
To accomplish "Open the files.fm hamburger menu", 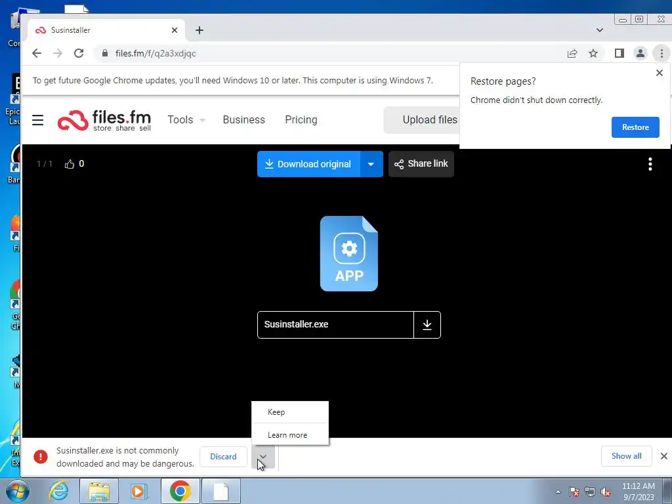I will point(37,120).
